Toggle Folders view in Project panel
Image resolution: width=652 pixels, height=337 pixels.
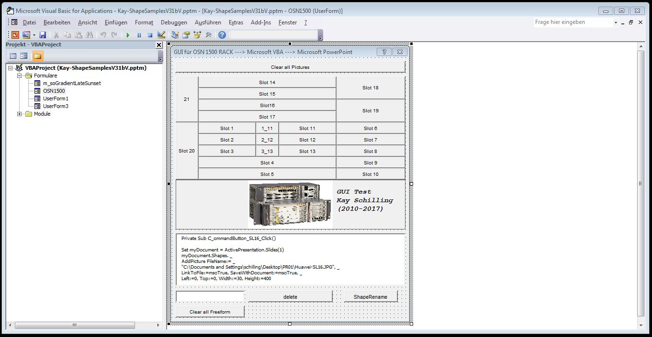(37, 56)
